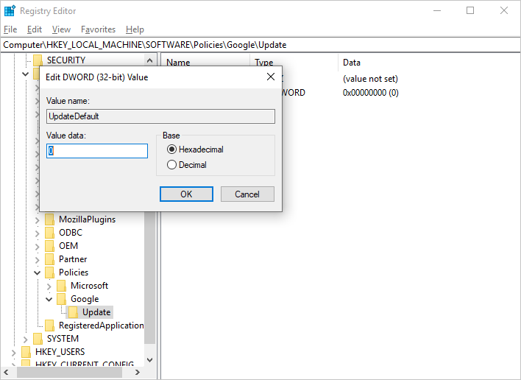Select the Update key in tree
The height and width of the screenshot is (380, 521).
96,312
